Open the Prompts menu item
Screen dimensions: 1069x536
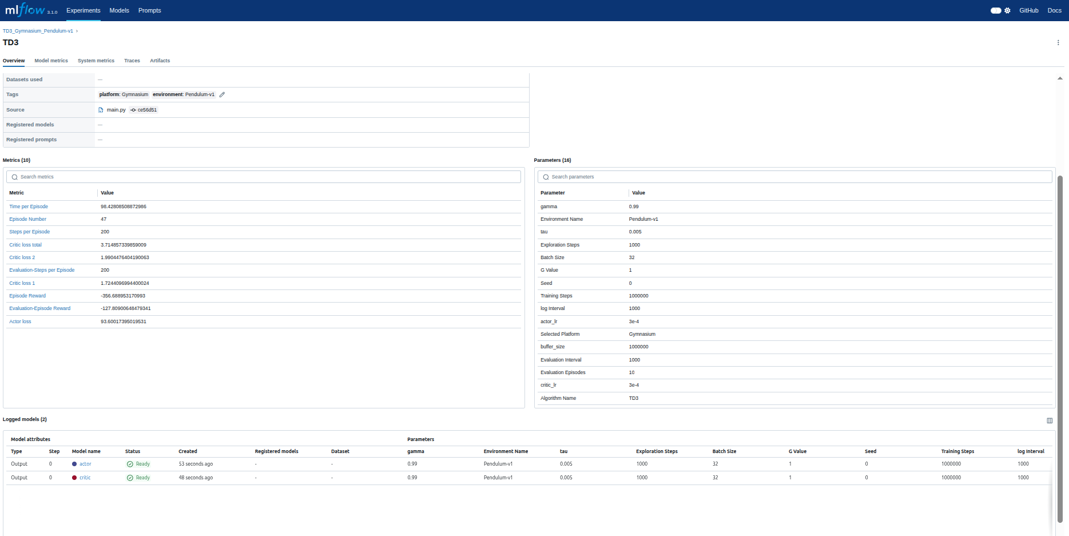(x=150, y=10)
